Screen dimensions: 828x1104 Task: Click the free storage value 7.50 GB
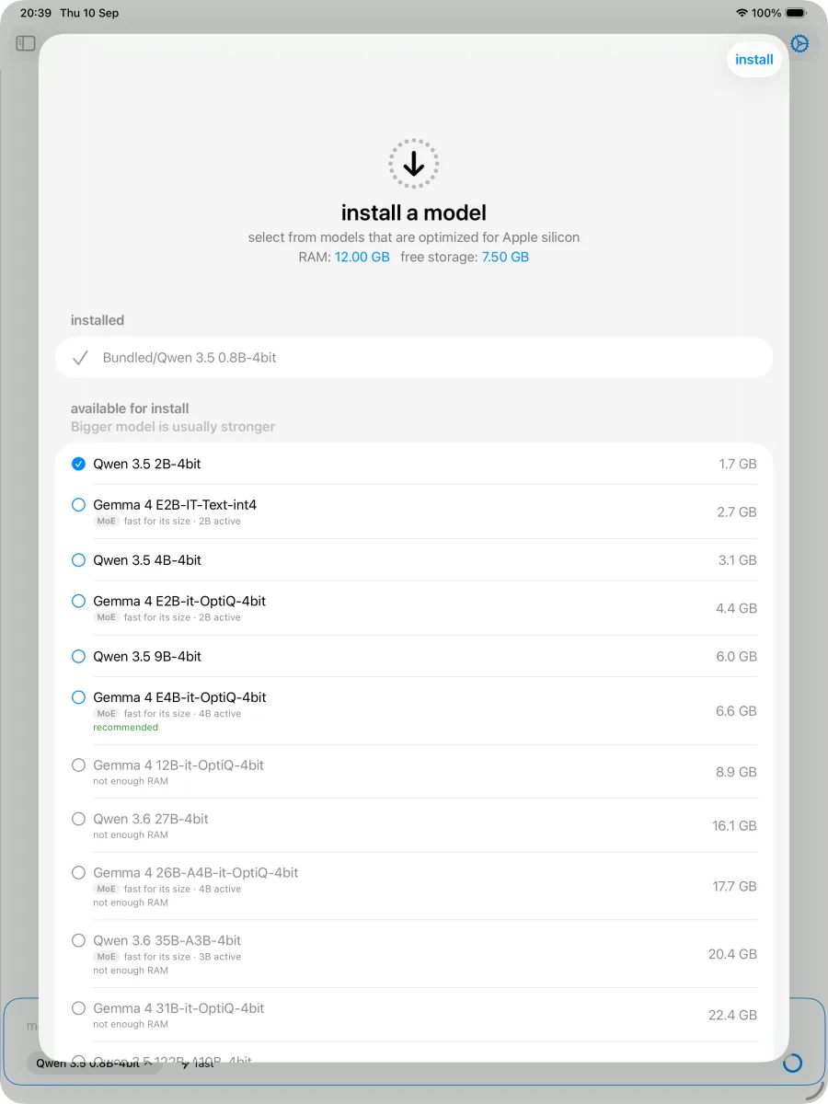[x=505, y=258]
